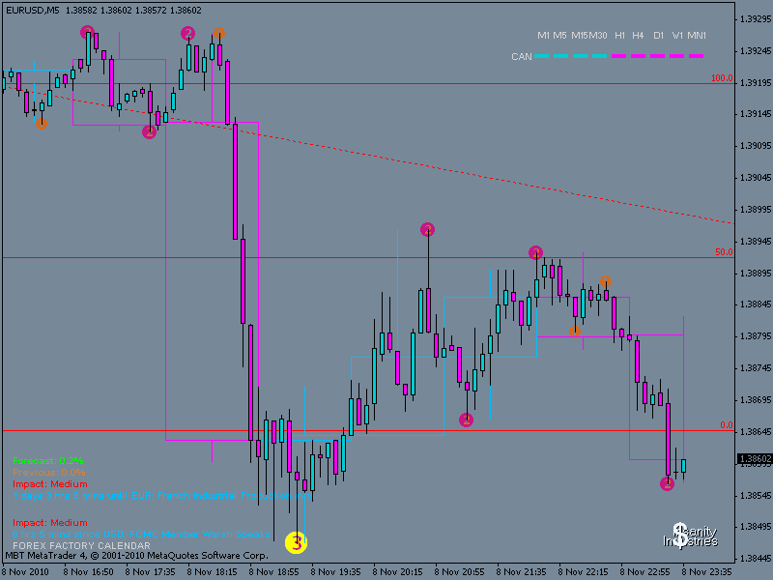Click the magenta CAN dash under MN1
Screen dimensions: 773x580
[696, 56]
